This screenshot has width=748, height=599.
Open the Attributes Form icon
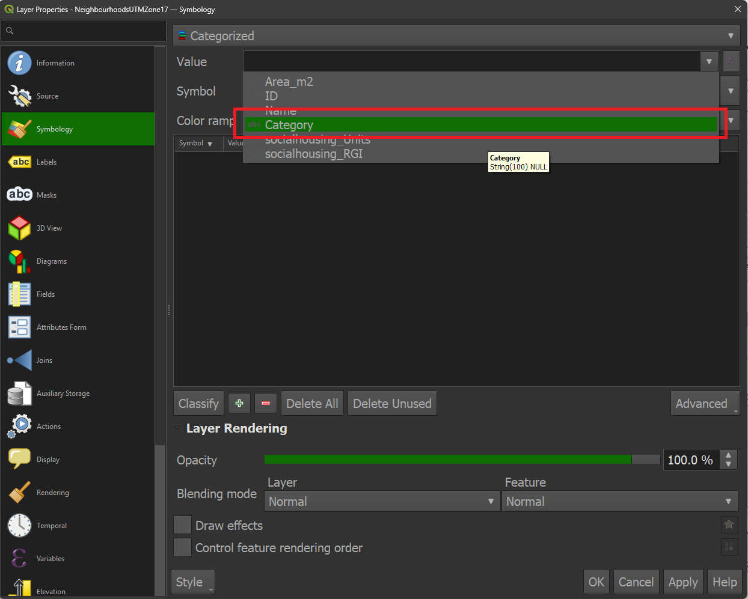(x=19, y=327)
